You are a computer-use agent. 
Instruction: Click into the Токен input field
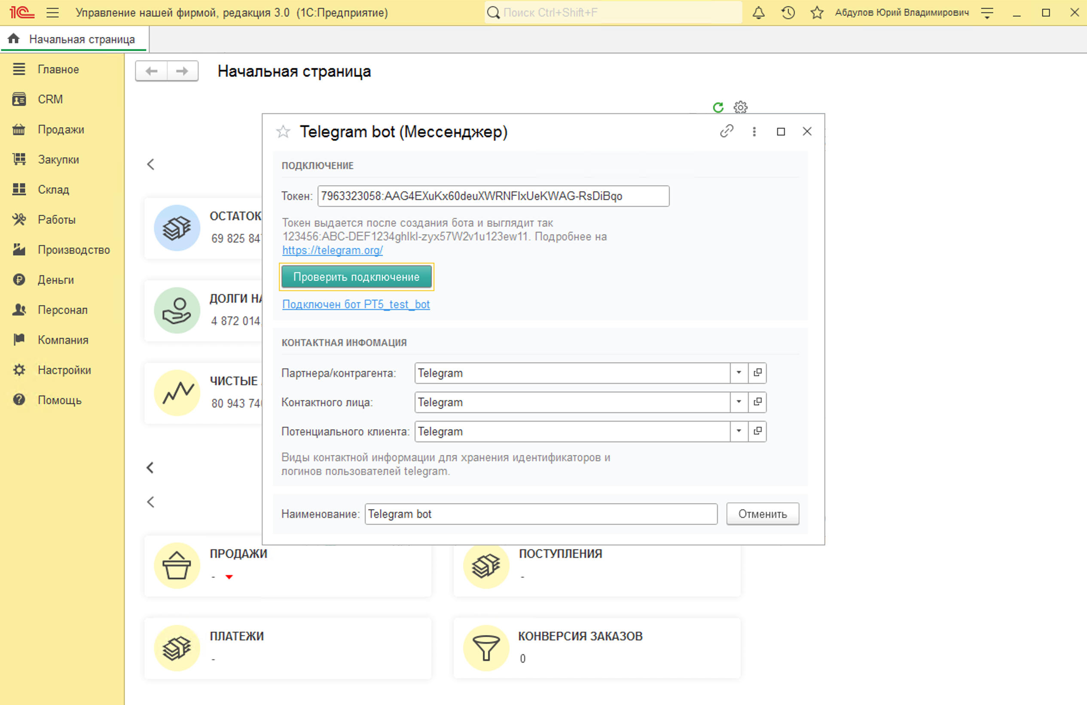click(493, 196)
